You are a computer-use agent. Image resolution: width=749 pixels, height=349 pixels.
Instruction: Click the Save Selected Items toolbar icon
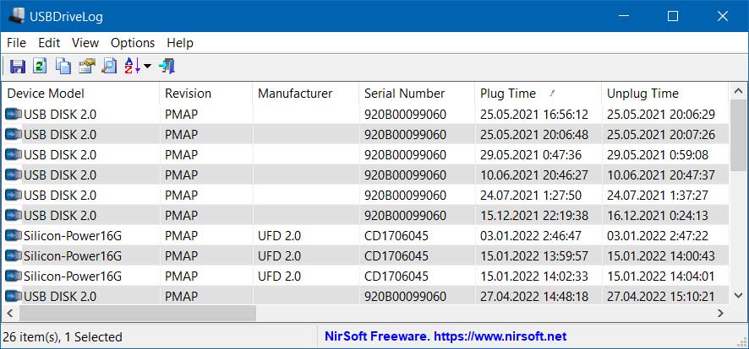17,67
